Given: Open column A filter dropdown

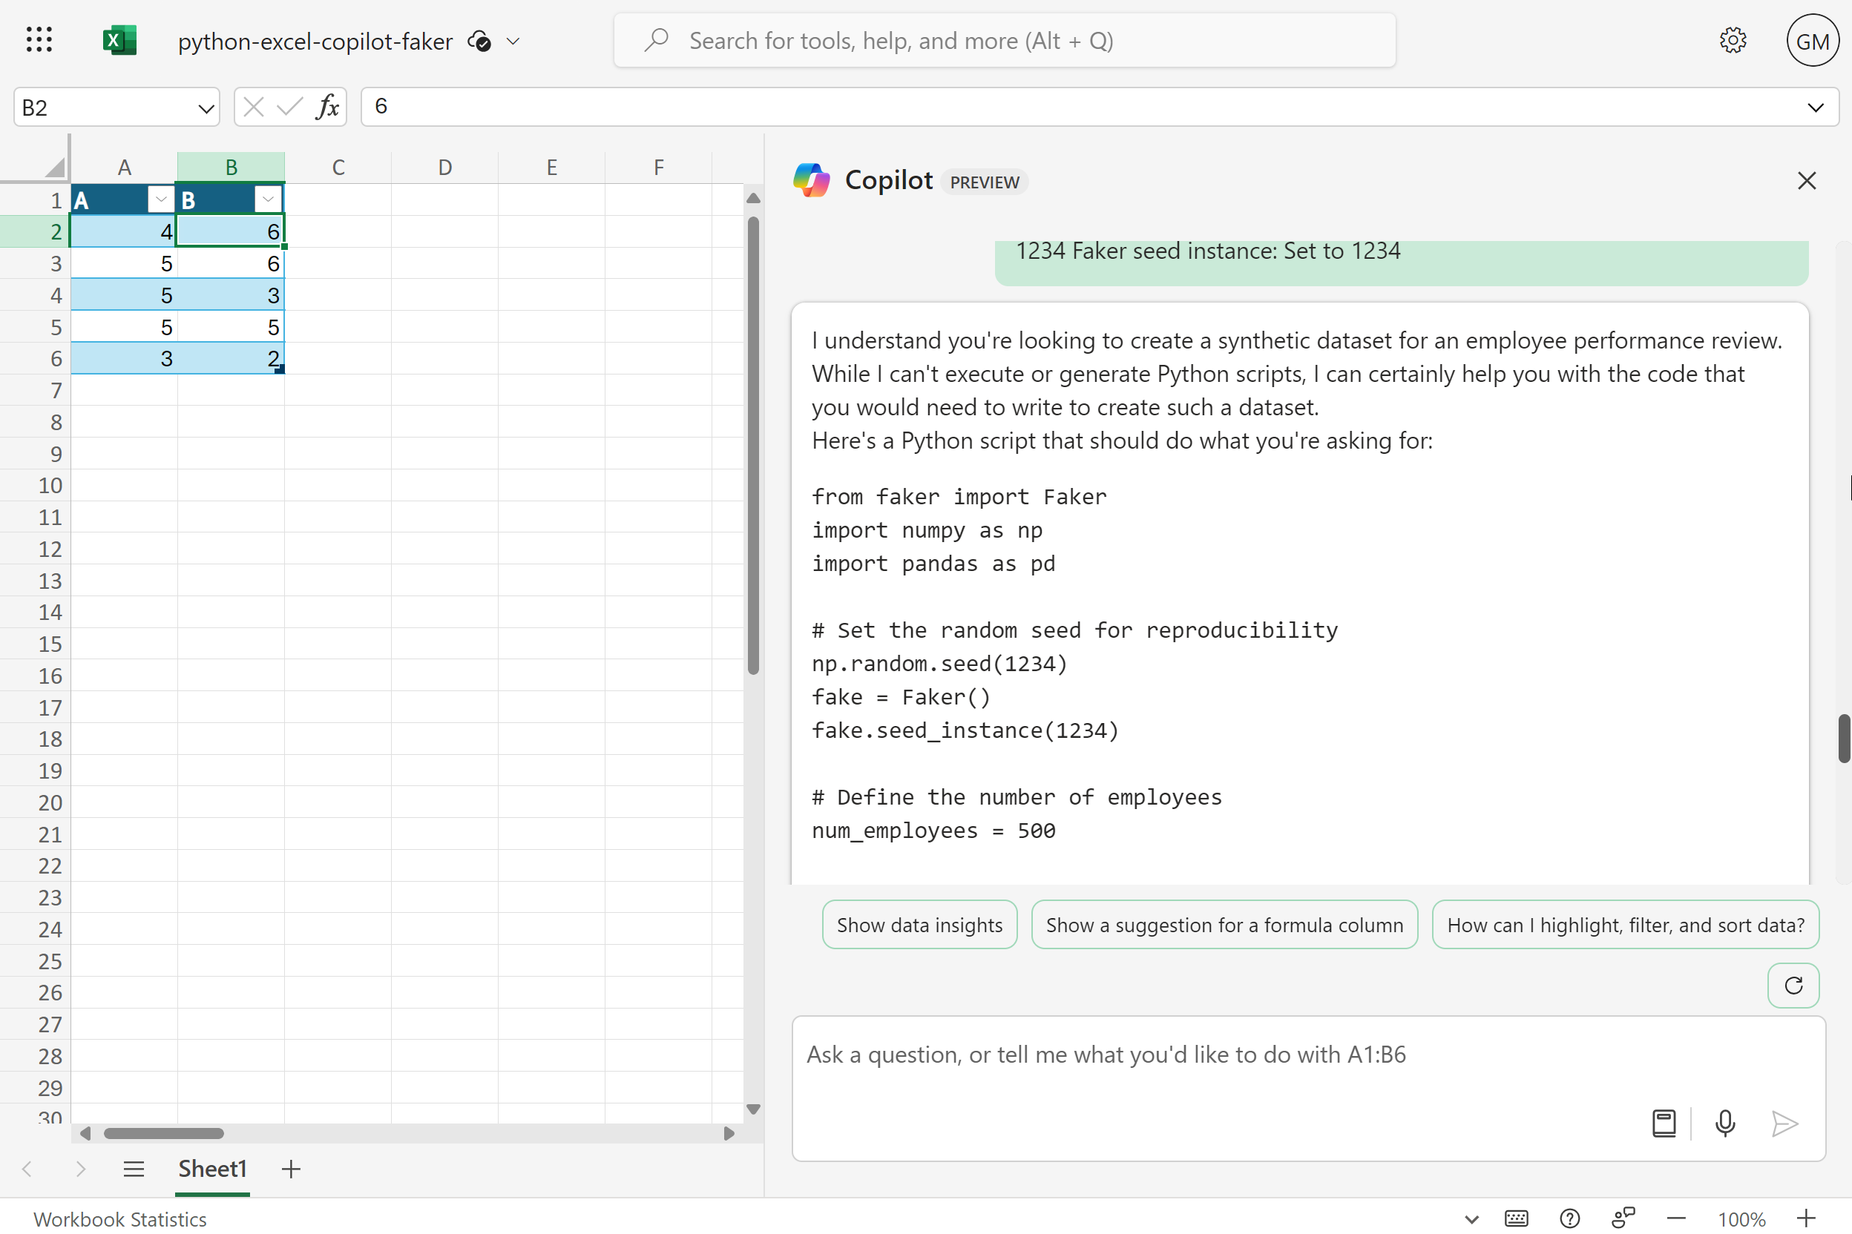Looking at the screenshot, I should pos(160,199).
